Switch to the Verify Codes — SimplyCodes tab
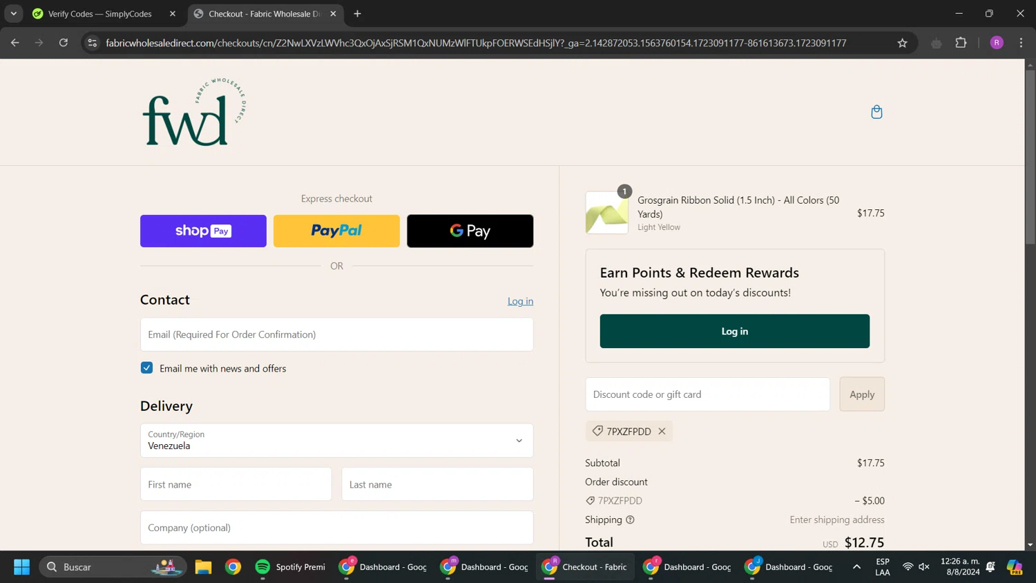The height and width of the screenshot is (583, 1036). pyautogui.click(x=99, y=14)
